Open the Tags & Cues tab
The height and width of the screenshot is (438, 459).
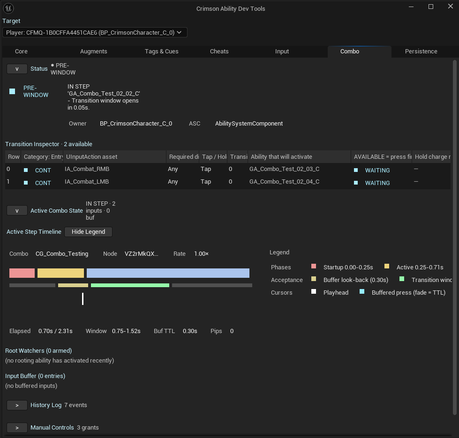pos(162,52)
